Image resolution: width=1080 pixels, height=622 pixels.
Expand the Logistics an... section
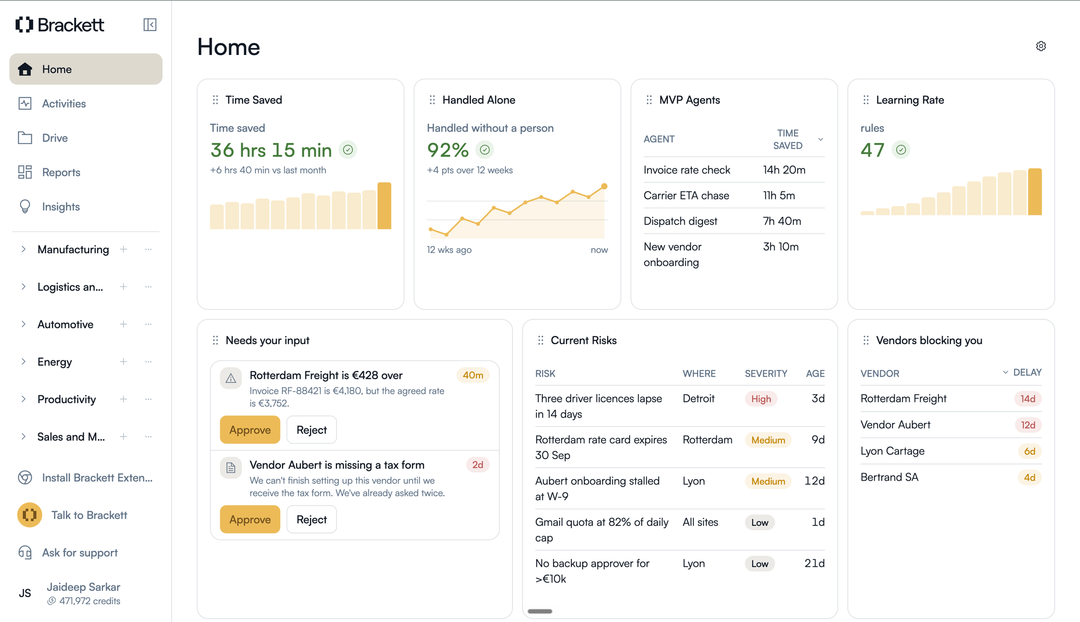pos(23,287)
